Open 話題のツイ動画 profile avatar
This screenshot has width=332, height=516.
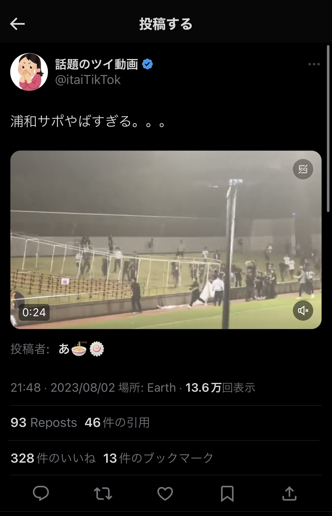pos(29,72)
